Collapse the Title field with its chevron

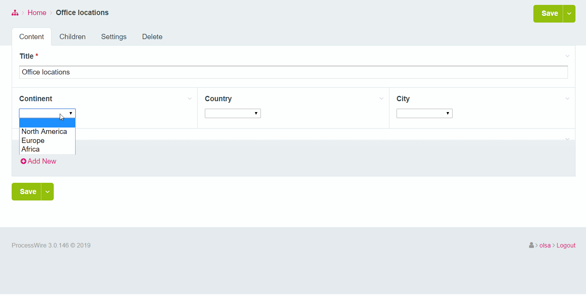[567, 56]
